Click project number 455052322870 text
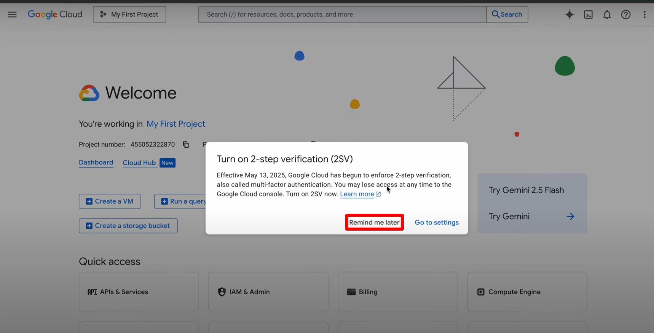 point(153,145)
